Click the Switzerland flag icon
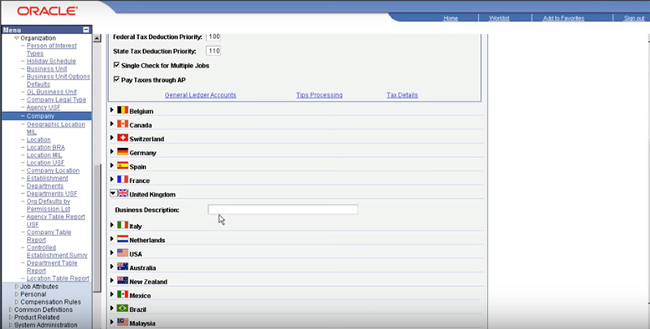 tap(123, 138)
